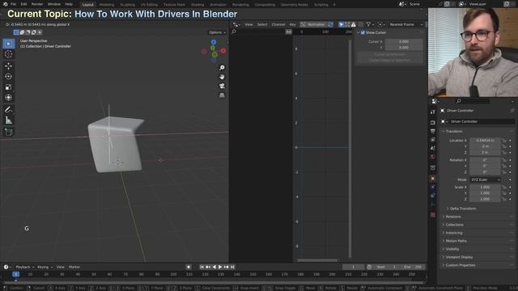Toggle the Show Cursor checkbox

[363, 32]
